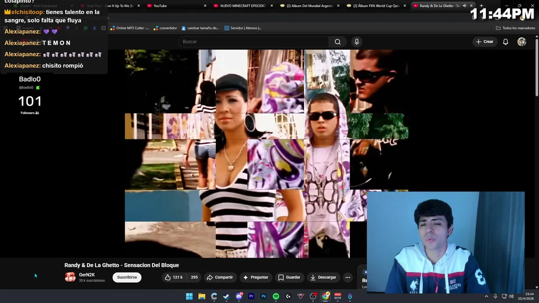This screenshot has height=303, width=539.
Task: Open Online MP3 Cutter bookmark
Action: pyautogui.click(x=129, y=28)
